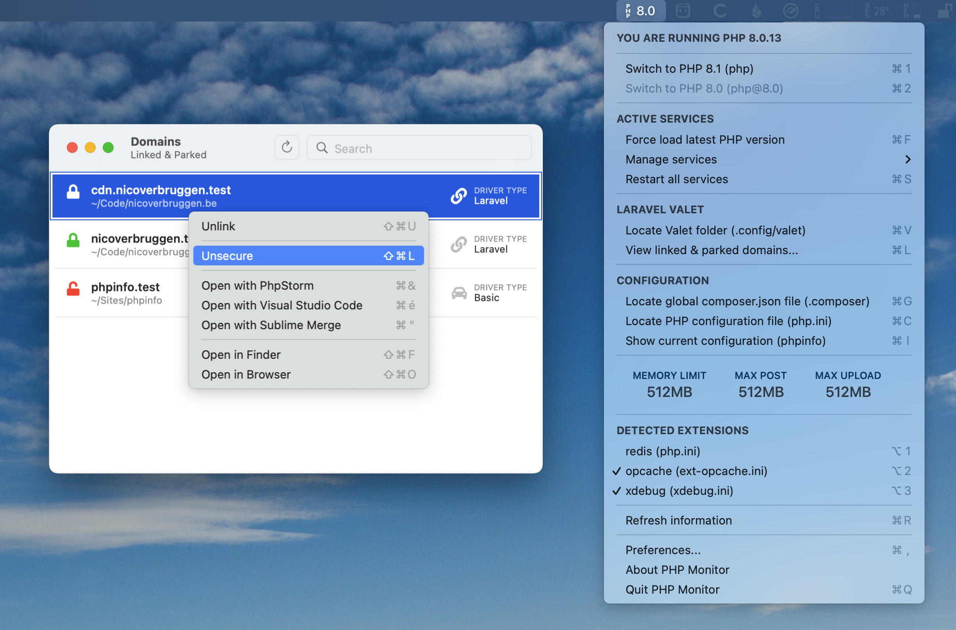Click Show current configuration (phpinfo)
Screen dimensions: 956x630
pos(764,341)
